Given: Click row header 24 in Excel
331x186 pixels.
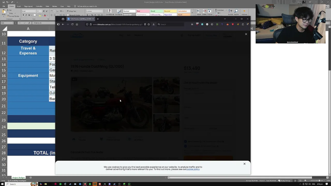Looking at the screenshot, I should [4, 127].
